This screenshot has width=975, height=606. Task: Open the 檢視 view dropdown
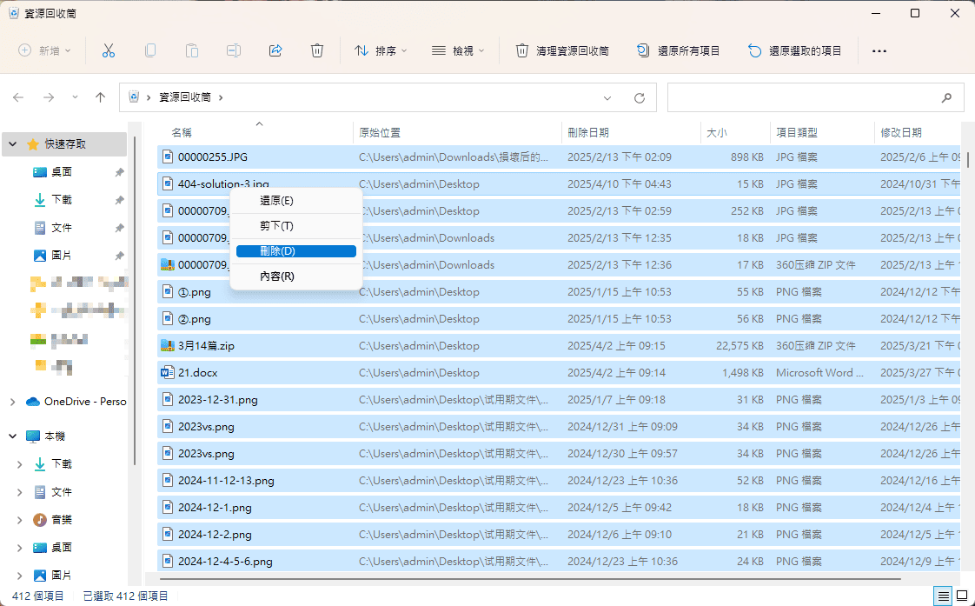[458, 50]
